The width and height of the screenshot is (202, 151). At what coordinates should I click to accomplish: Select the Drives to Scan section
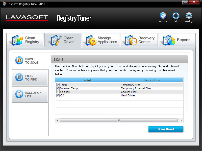30,61
